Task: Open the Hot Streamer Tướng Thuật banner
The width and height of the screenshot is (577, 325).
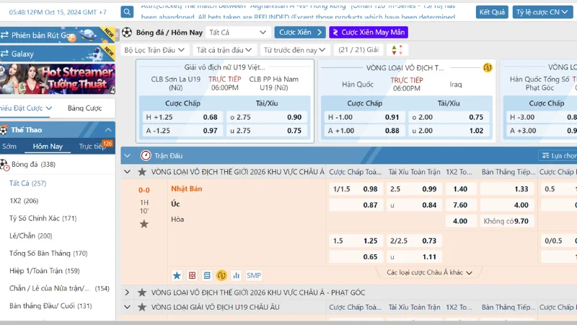Action: click(x=58, y=79)
